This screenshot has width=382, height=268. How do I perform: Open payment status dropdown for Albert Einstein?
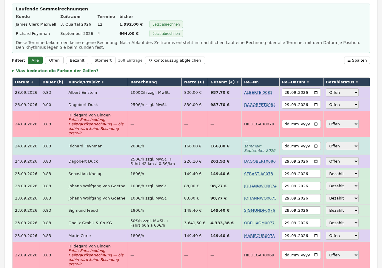(342, 92)
